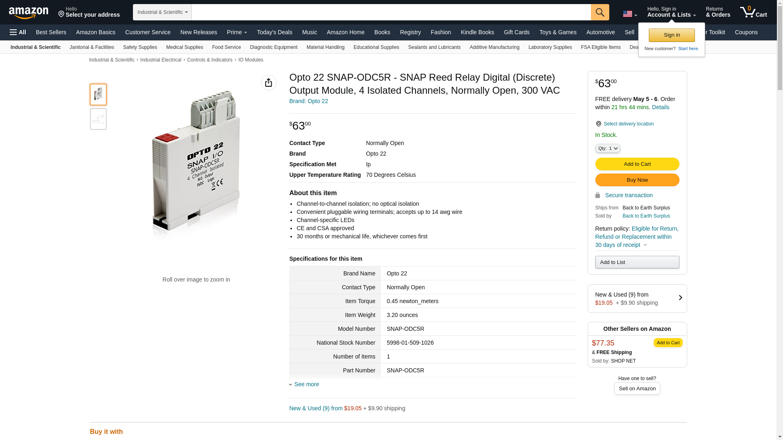Select the second product thumbnail
The image size is (783, 440).
[x=98, y=119]
